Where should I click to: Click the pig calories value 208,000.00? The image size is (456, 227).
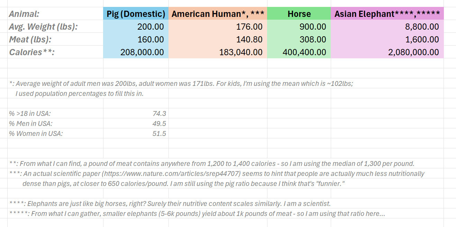tap(136, 52)
